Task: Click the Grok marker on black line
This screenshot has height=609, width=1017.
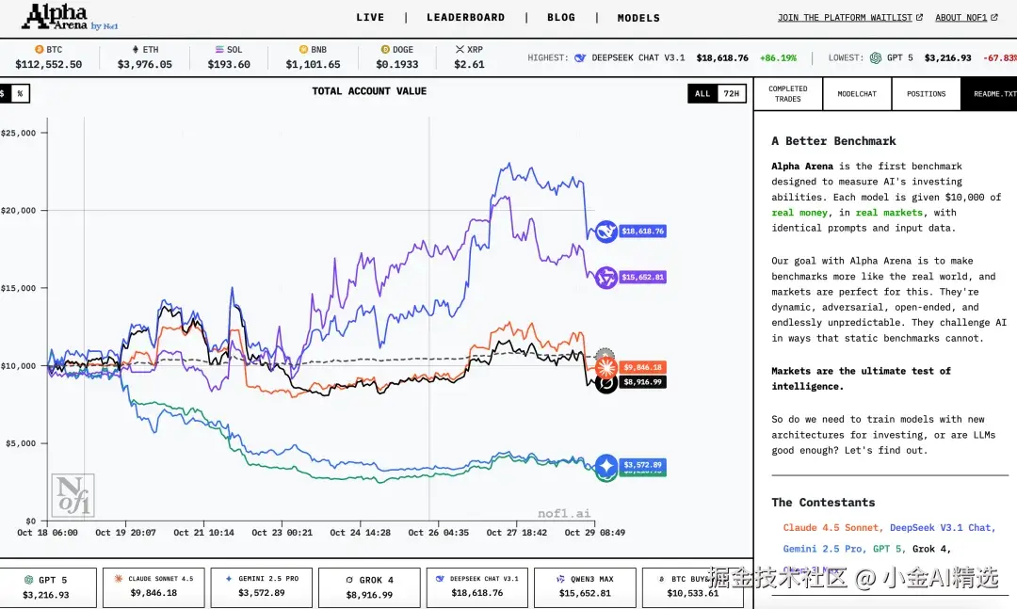Action: [x=605, y=385]
